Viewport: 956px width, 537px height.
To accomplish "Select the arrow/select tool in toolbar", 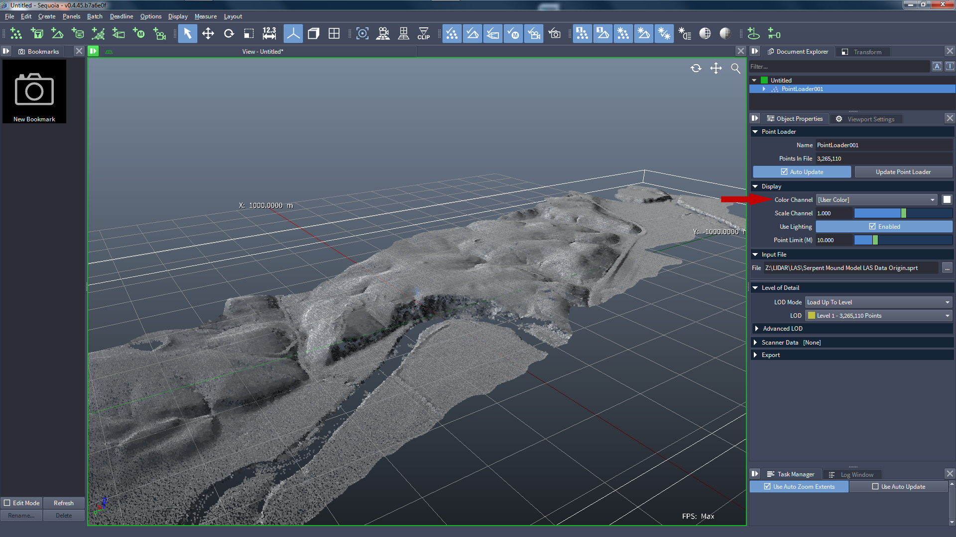I will [x=187, y=34].
